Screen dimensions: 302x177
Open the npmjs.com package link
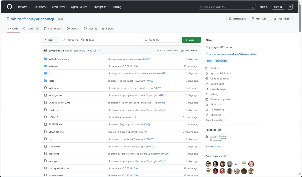coord(233,54)
